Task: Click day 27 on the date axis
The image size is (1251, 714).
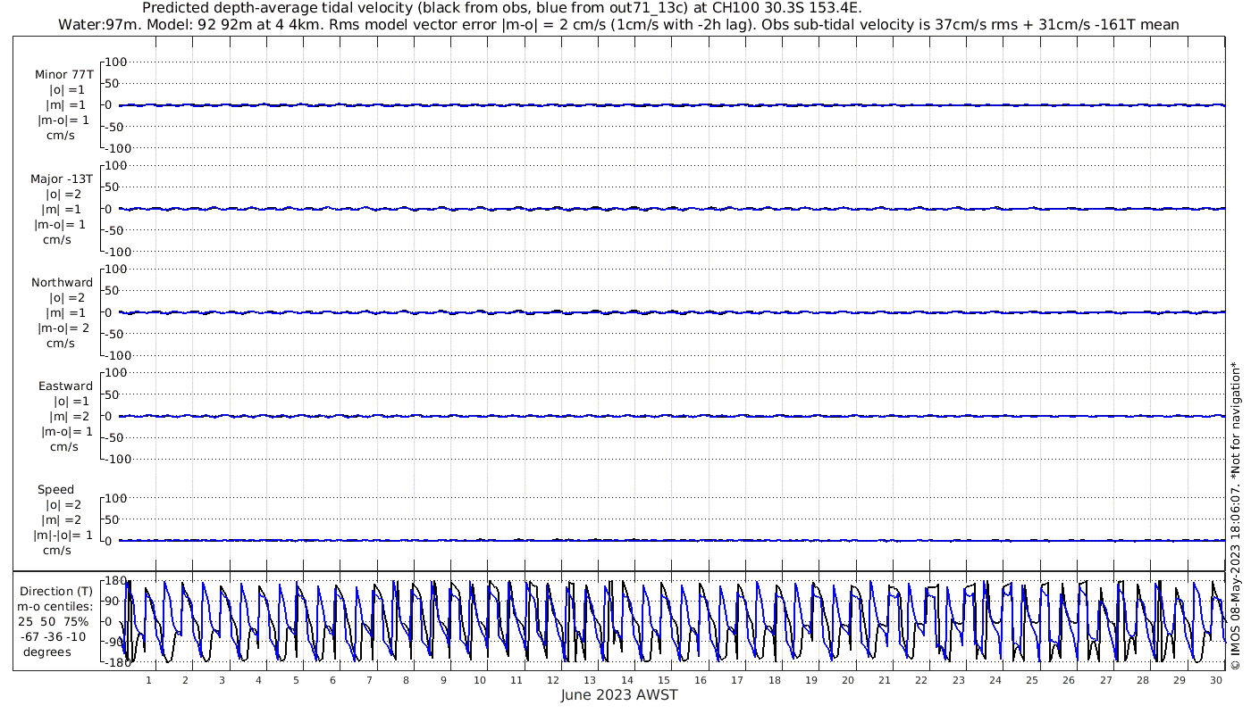Action: click(x=1106, y=680)
